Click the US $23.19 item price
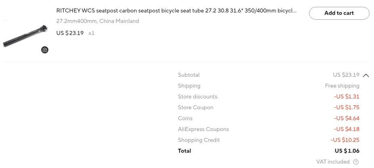The image size is (374, 168). [70, 33]
